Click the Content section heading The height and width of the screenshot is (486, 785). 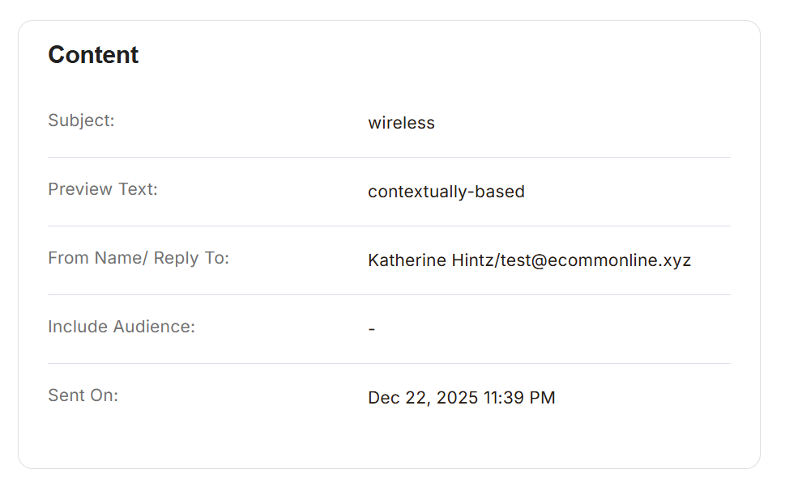(x=93, y=55)
